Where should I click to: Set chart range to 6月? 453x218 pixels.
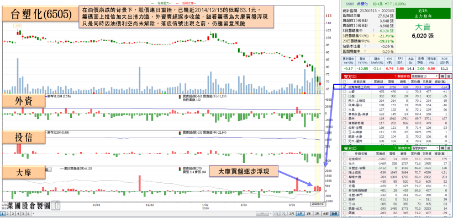coord(300,214)
